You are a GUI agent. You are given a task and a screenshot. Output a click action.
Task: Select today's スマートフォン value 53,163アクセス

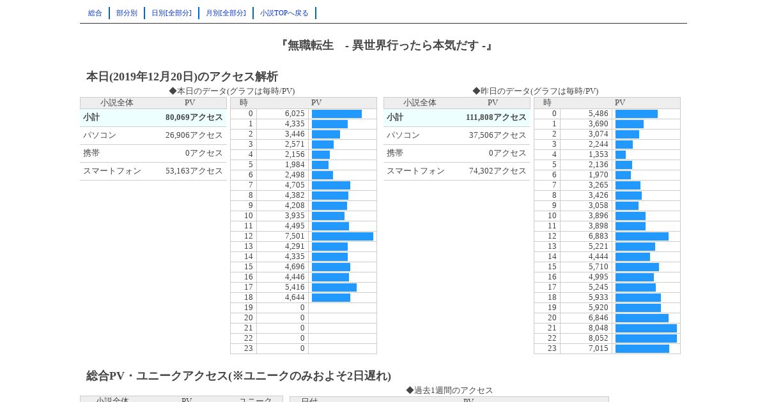194,171
